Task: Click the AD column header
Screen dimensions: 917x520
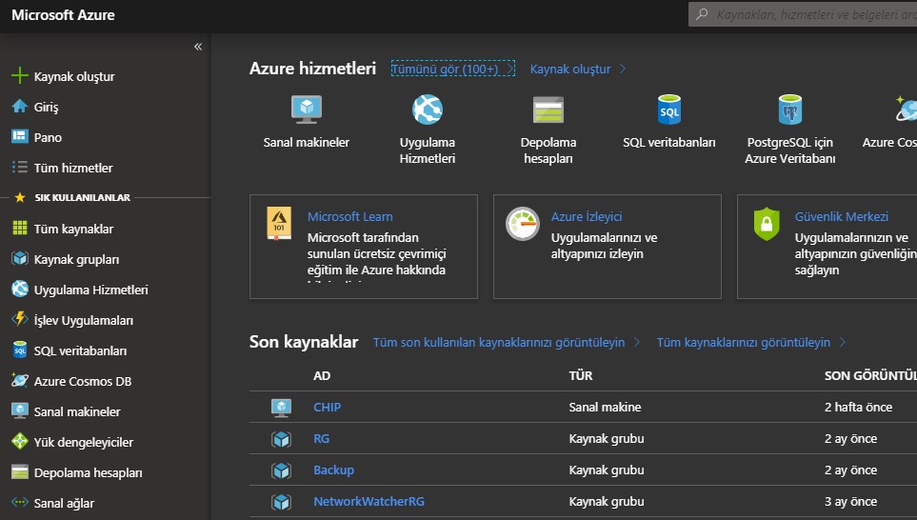Action: 322,375
